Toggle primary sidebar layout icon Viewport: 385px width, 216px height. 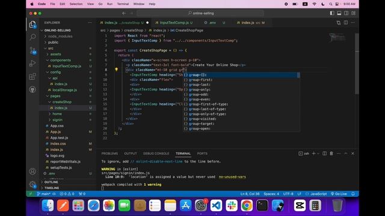pos(332,13)
